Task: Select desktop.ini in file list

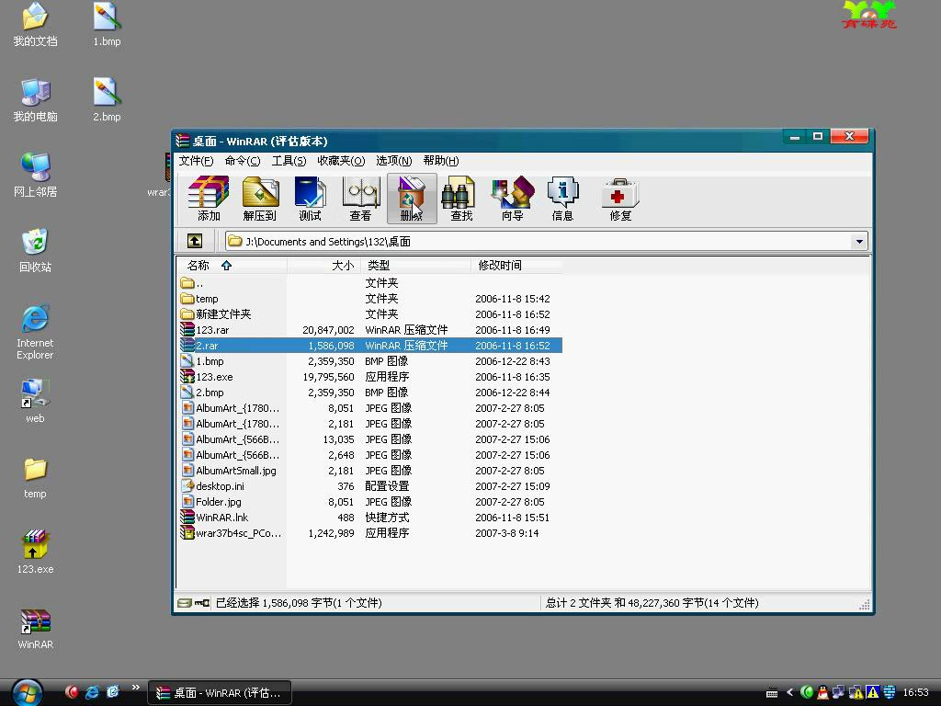Action: pyautogui.click(x=369, y=485)
